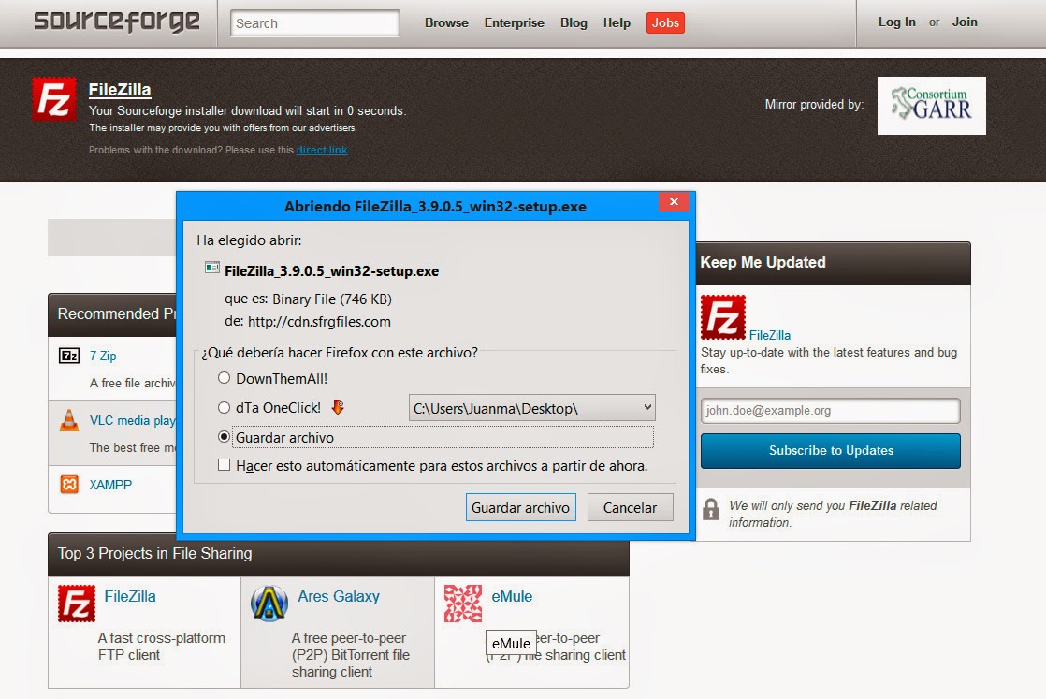
Task: Click file name FileZilla_3.9.0.5_win32-setup.exe in dialog
Action: (x=331, y=270)
